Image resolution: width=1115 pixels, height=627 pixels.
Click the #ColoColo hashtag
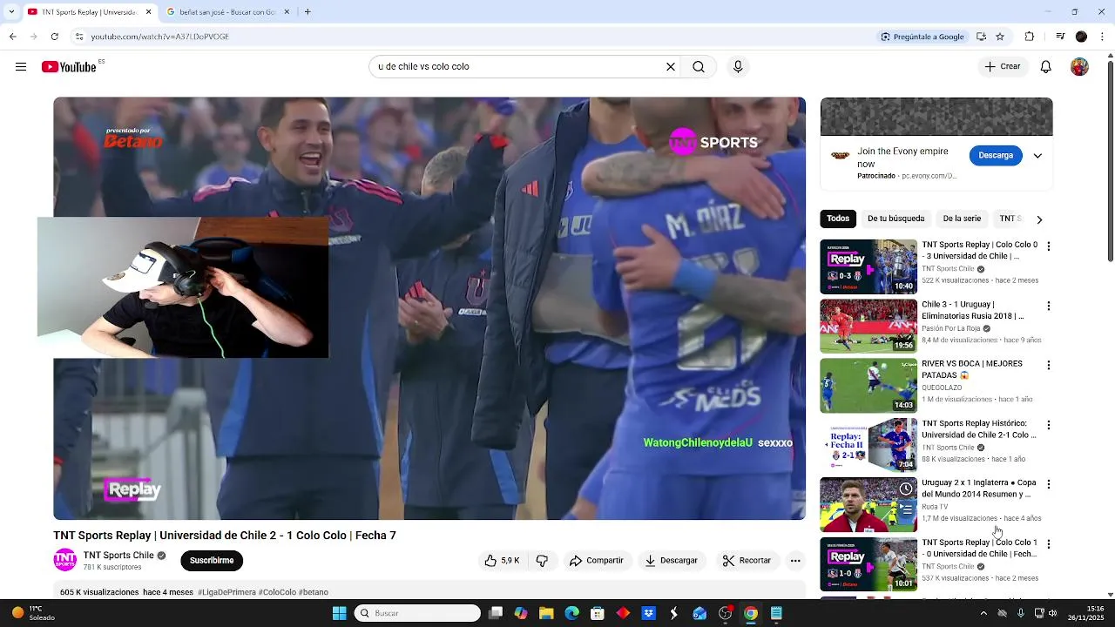[x=277, y=592]
